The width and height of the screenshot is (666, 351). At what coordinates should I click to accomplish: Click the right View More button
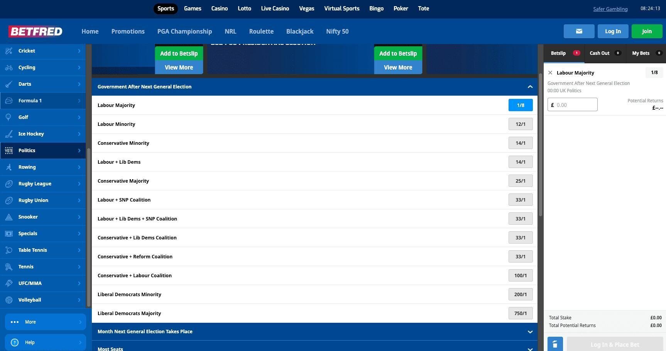pyautogui.click(x=398, y=67)
